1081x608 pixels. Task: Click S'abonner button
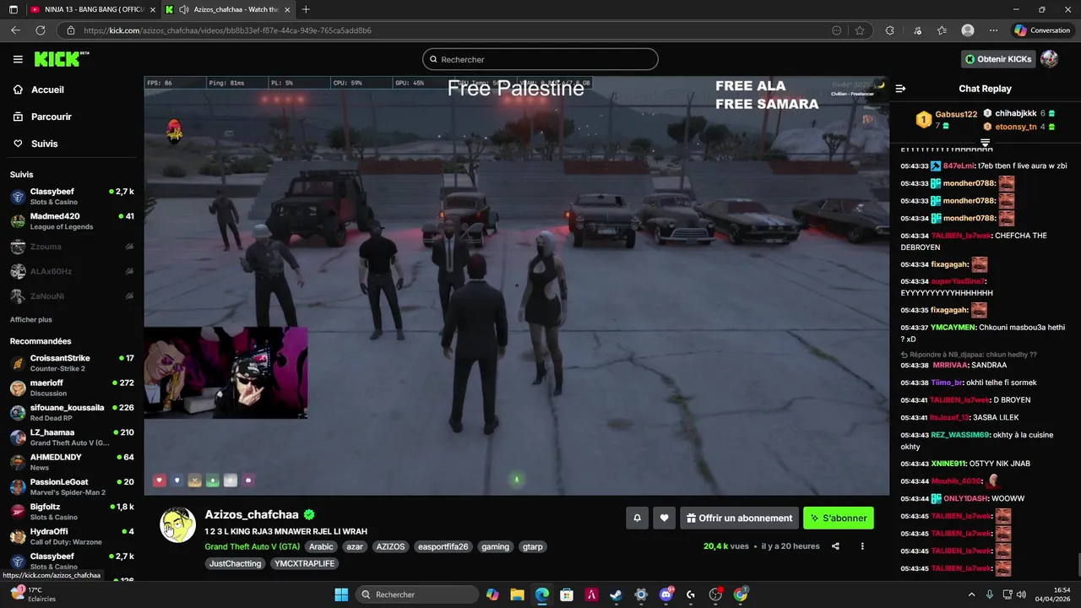tap(839, 518)
